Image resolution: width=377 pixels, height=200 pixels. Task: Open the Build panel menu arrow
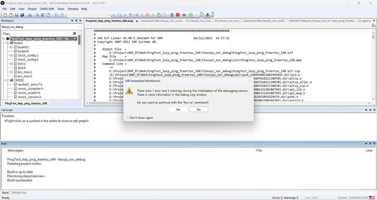(366, 143)
